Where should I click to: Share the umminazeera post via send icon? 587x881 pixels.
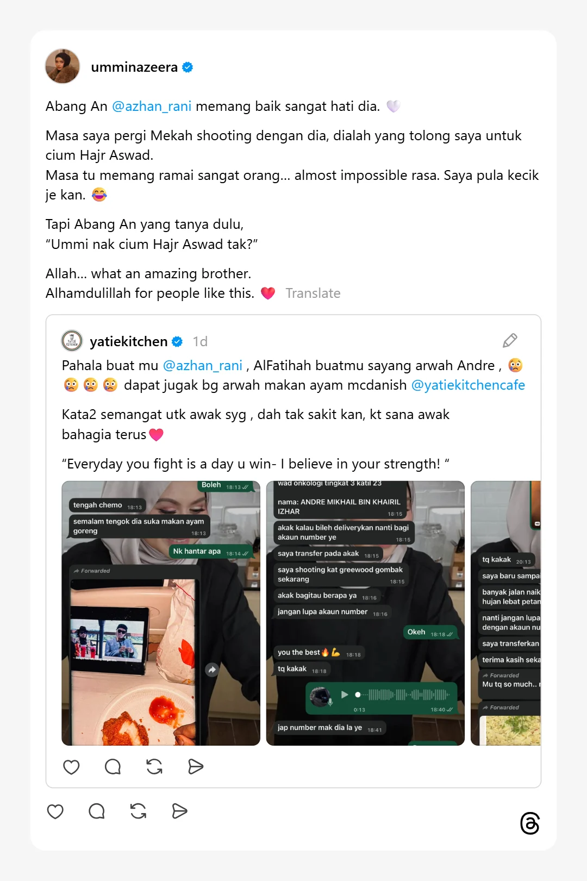pyautogui.click(x=179, y=811)
